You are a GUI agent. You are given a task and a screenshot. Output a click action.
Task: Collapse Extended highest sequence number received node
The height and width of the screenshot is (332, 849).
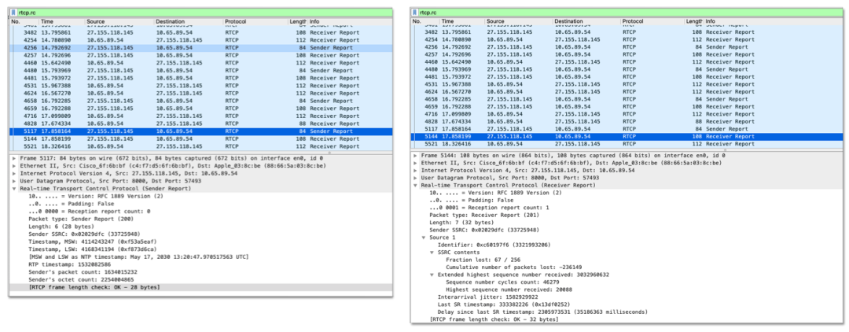[432, 275]
